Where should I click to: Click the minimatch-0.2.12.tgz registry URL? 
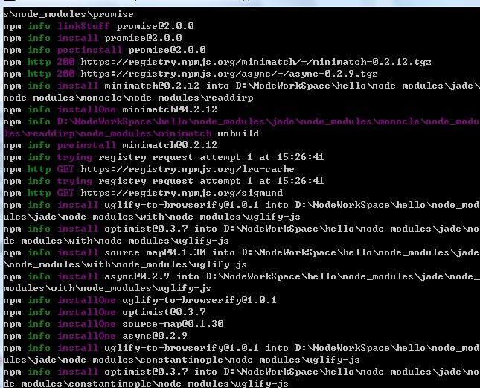point(256,62)
